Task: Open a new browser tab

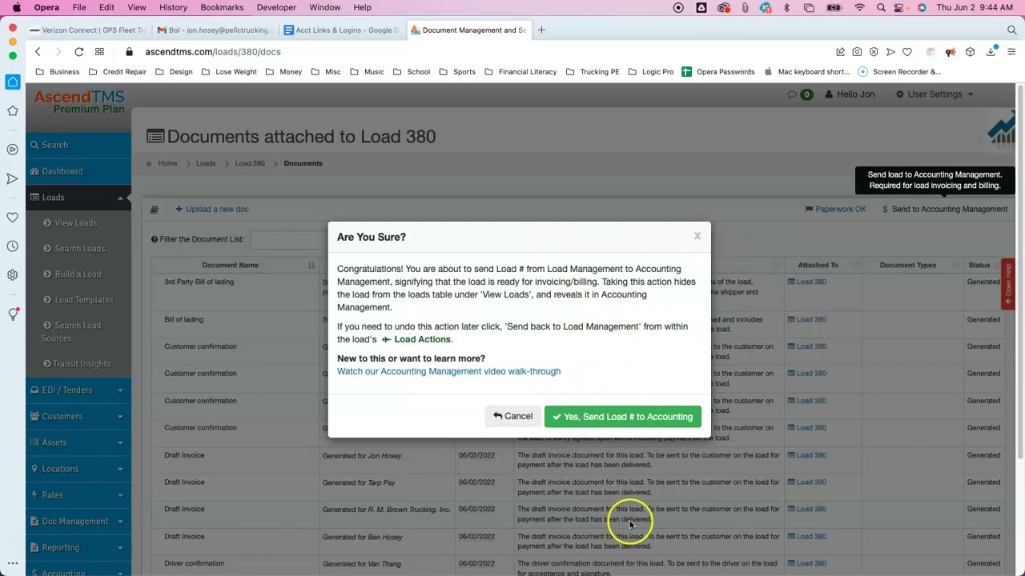Action: point(541,30)
